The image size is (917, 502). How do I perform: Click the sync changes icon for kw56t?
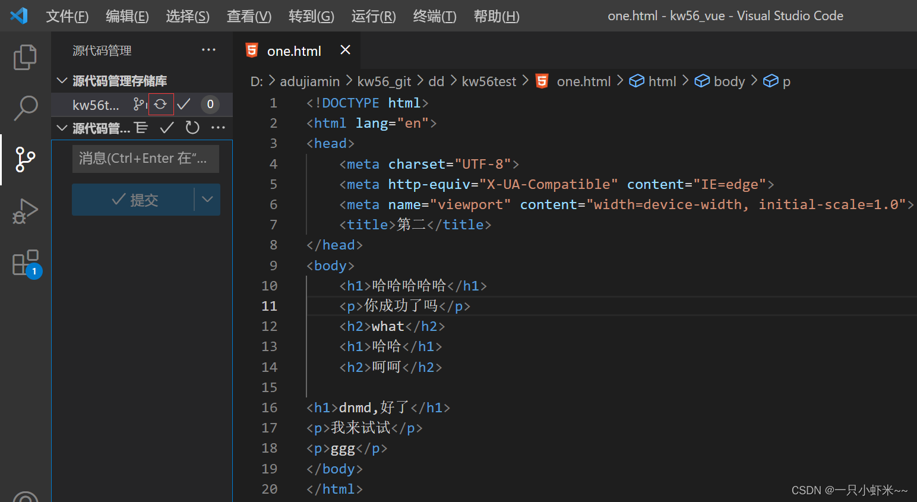coord(161,105)
